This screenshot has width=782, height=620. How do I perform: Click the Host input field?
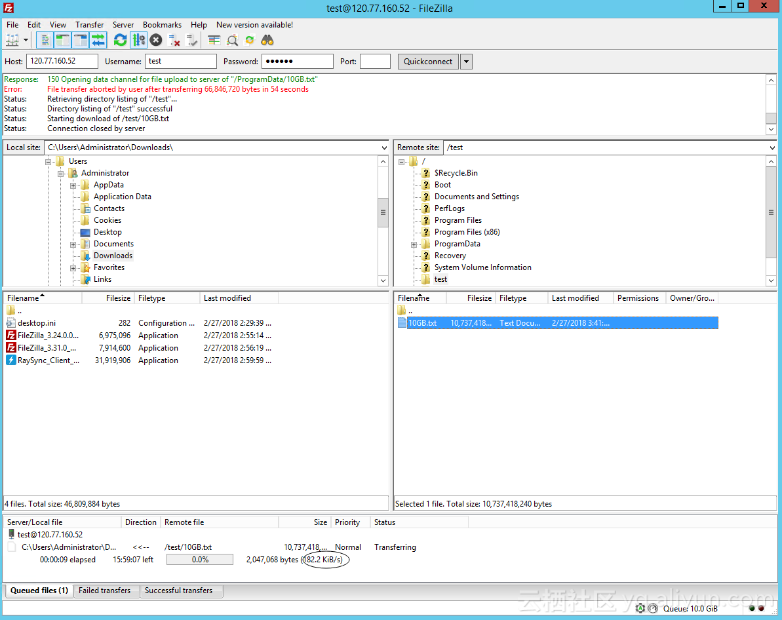(x=62, y=61)
